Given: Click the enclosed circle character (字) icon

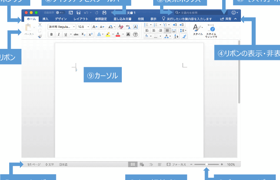Looking at the screenshot, I should [x=136, y=34].
